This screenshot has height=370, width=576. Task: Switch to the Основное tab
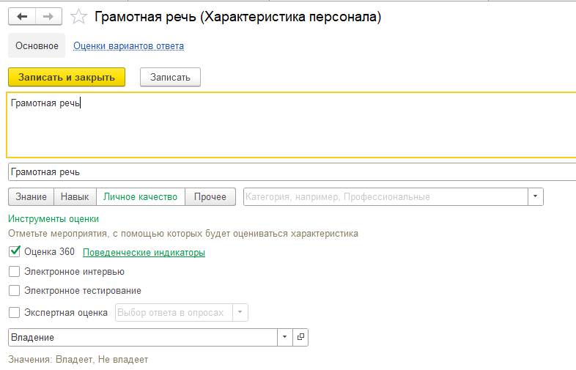point(37,45)
